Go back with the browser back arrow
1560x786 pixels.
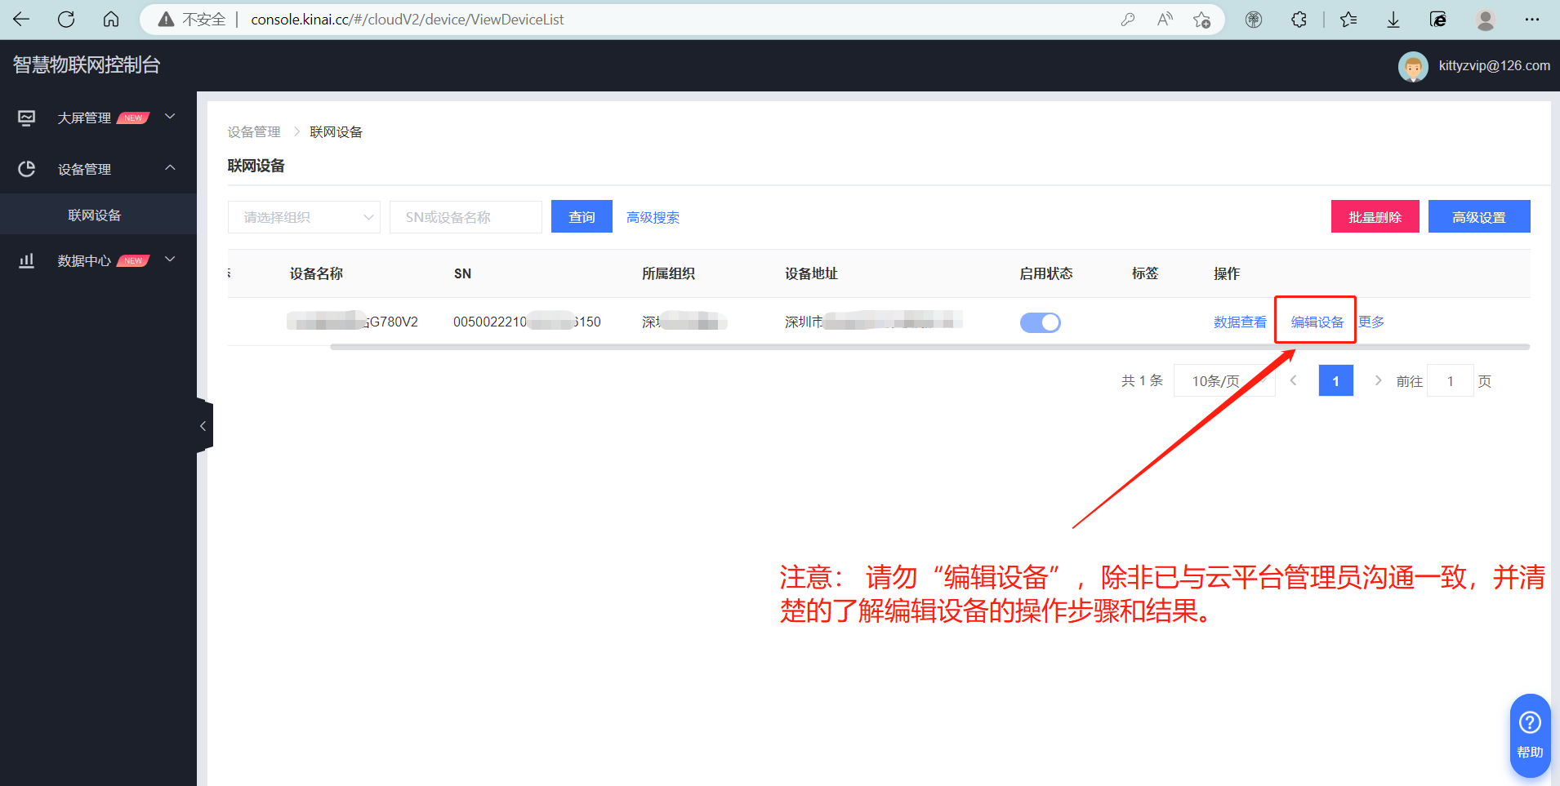[22, 20]
